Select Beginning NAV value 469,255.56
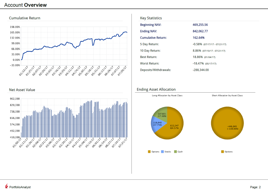This screenshot has width=268, height=194. (200, 25)
